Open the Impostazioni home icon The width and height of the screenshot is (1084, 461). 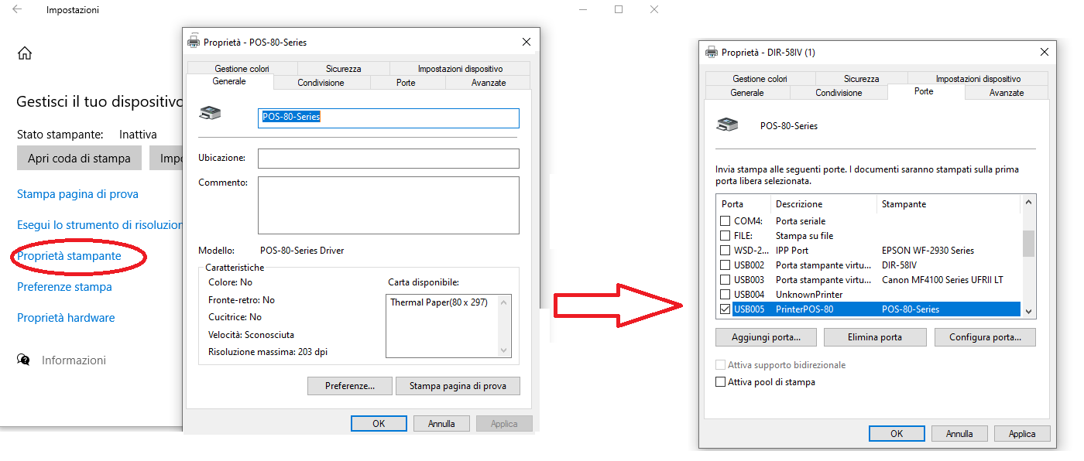25,53
